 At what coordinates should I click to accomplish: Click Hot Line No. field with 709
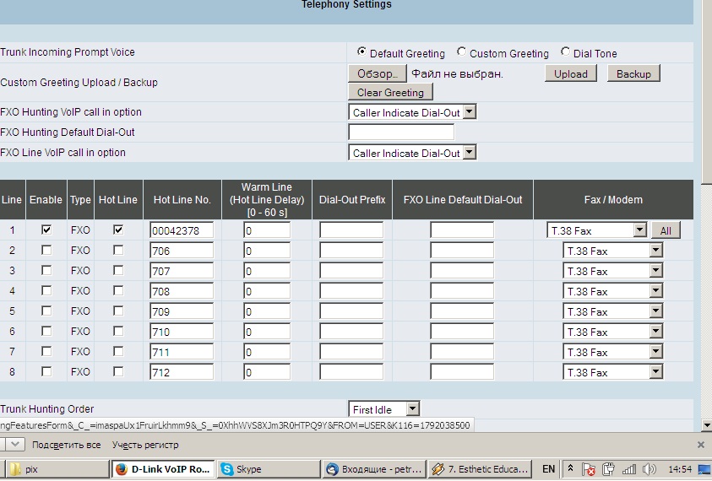pos(182,311)
